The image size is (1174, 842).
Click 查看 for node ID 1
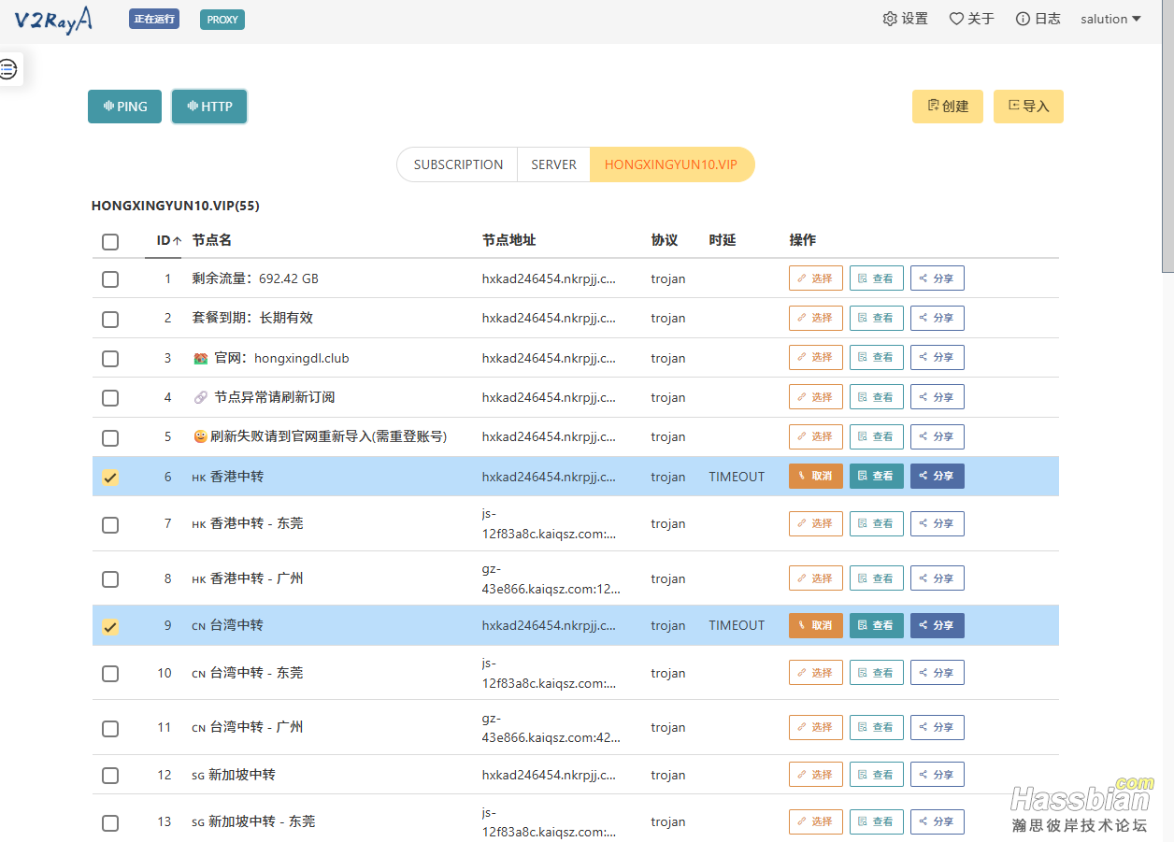[877, 278]
